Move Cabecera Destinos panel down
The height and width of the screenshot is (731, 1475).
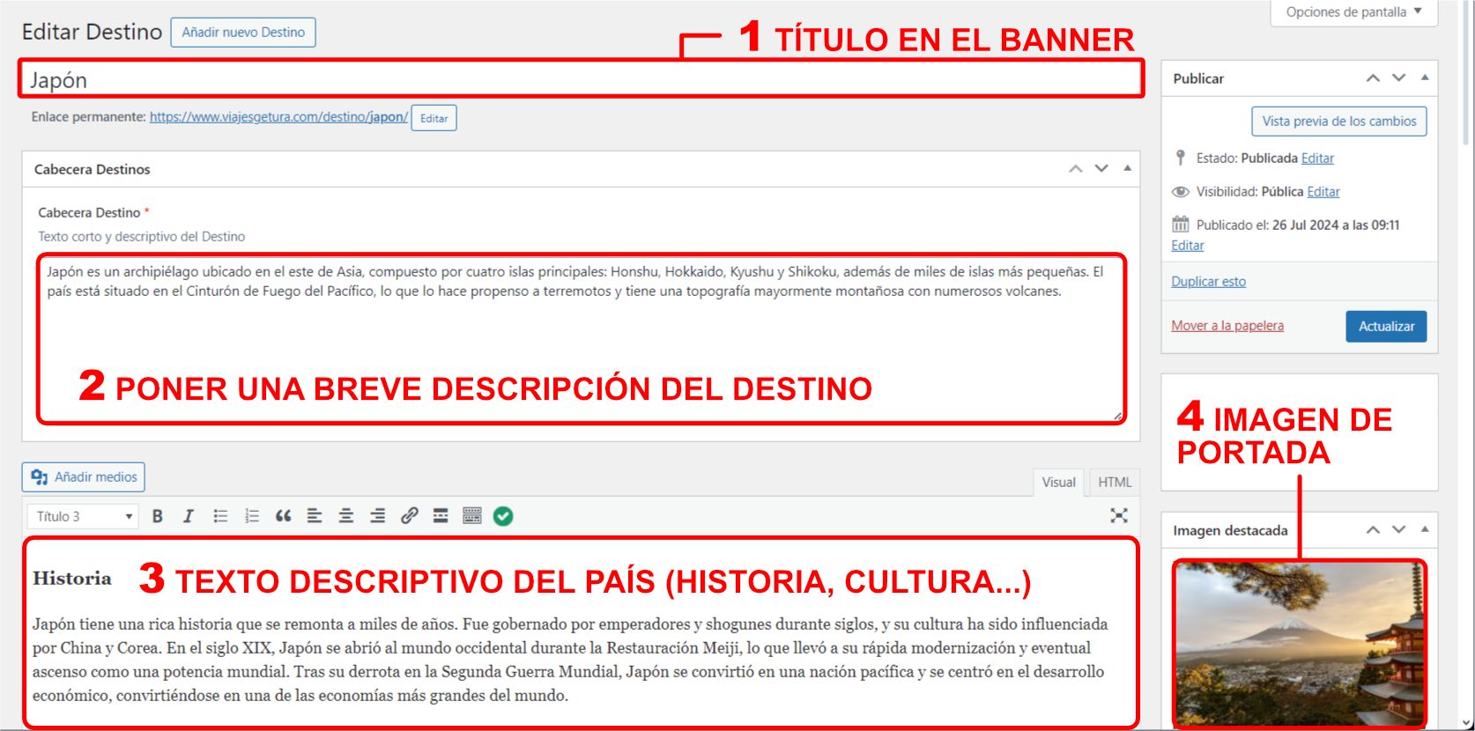click(x=1101, y=168)
